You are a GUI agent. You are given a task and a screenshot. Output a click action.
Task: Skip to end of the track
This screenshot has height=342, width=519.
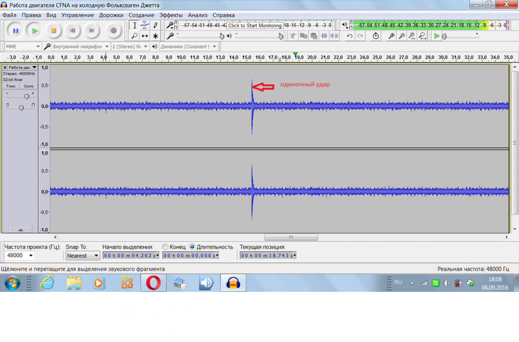(x=92, y=31)
